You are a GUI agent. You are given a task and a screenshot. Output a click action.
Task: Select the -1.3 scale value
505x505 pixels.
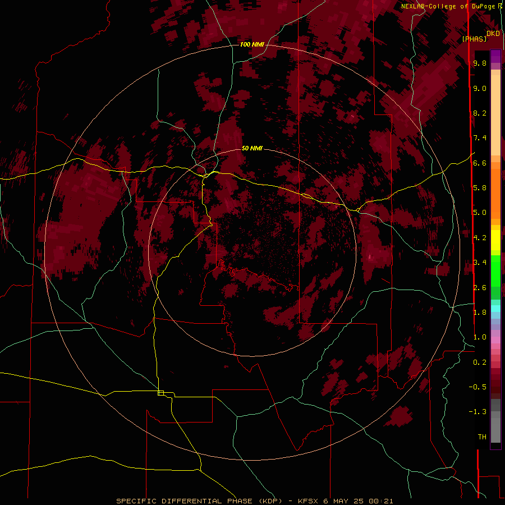click(478, 412)
